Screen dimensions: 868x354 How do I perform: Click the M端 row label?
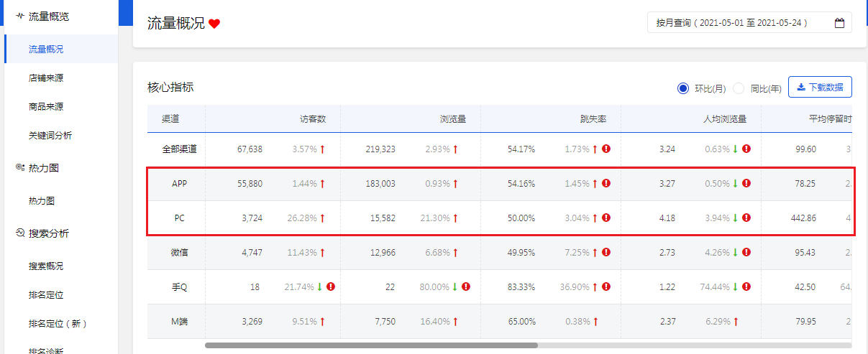click(x=179, y=322)
